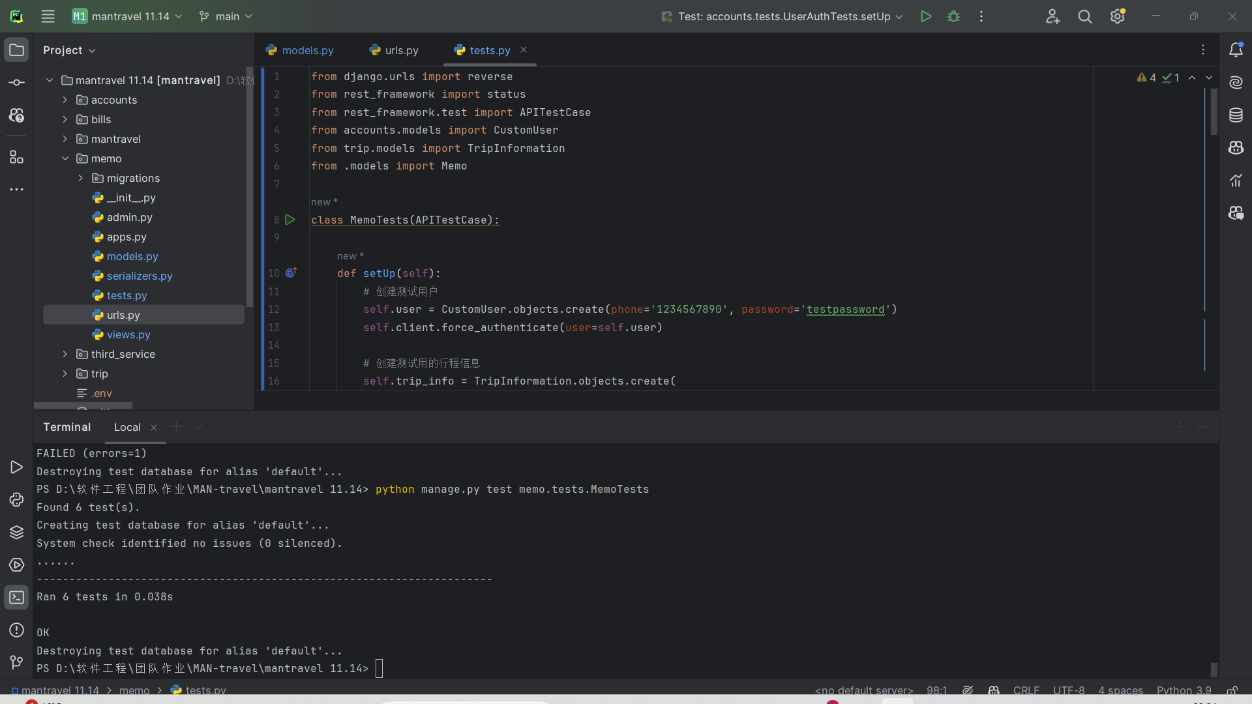Open the Notifications bell panel
Image resolution: width=1252 pixels, height=704 pixels.
[1236, 50]
